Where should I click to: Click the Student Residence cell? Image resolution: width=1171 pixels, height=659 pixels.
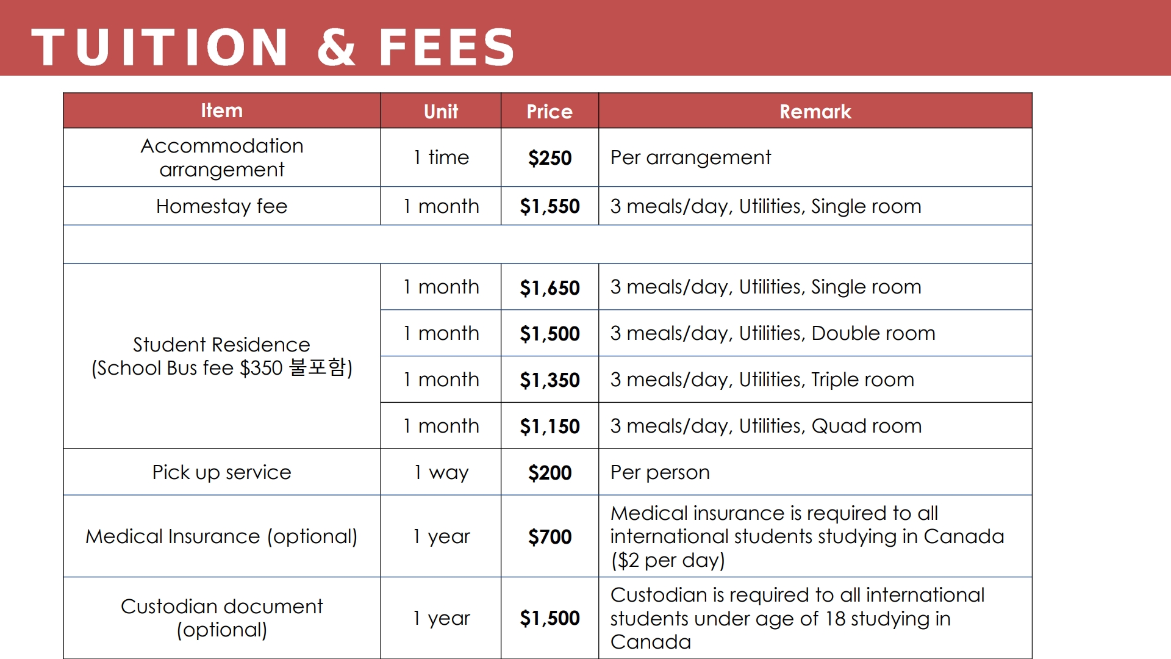[x=222, y=356]
